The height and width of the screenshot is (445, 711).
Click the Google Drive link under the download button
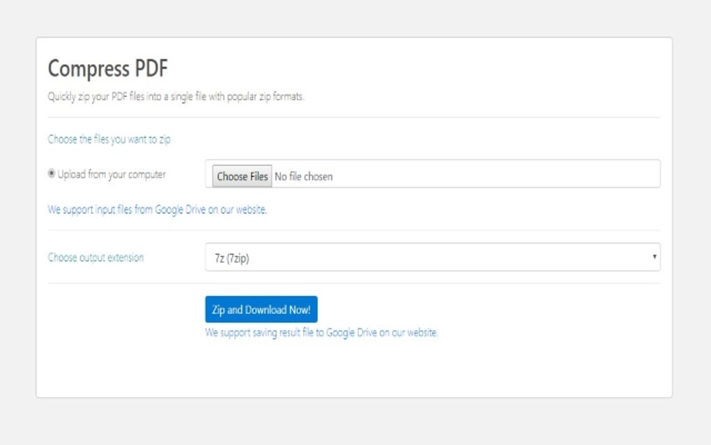pyautogui.click(x=323, y=332)
